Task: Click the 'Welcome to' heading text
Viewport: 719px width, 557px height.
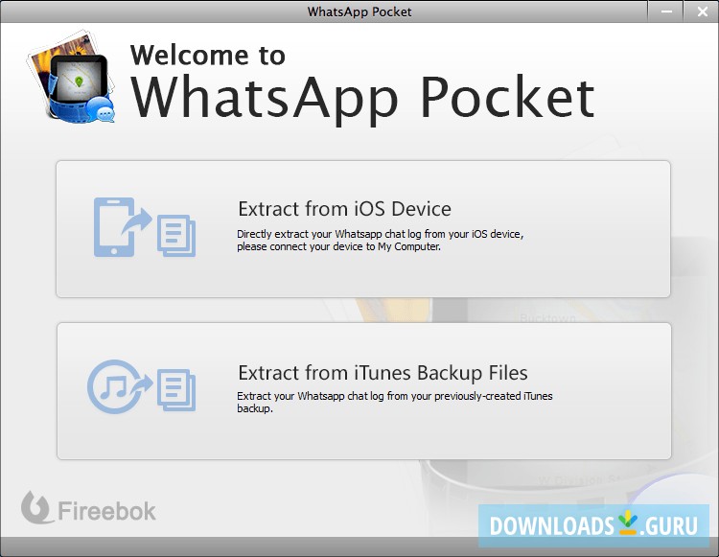Action: (208, 56)
